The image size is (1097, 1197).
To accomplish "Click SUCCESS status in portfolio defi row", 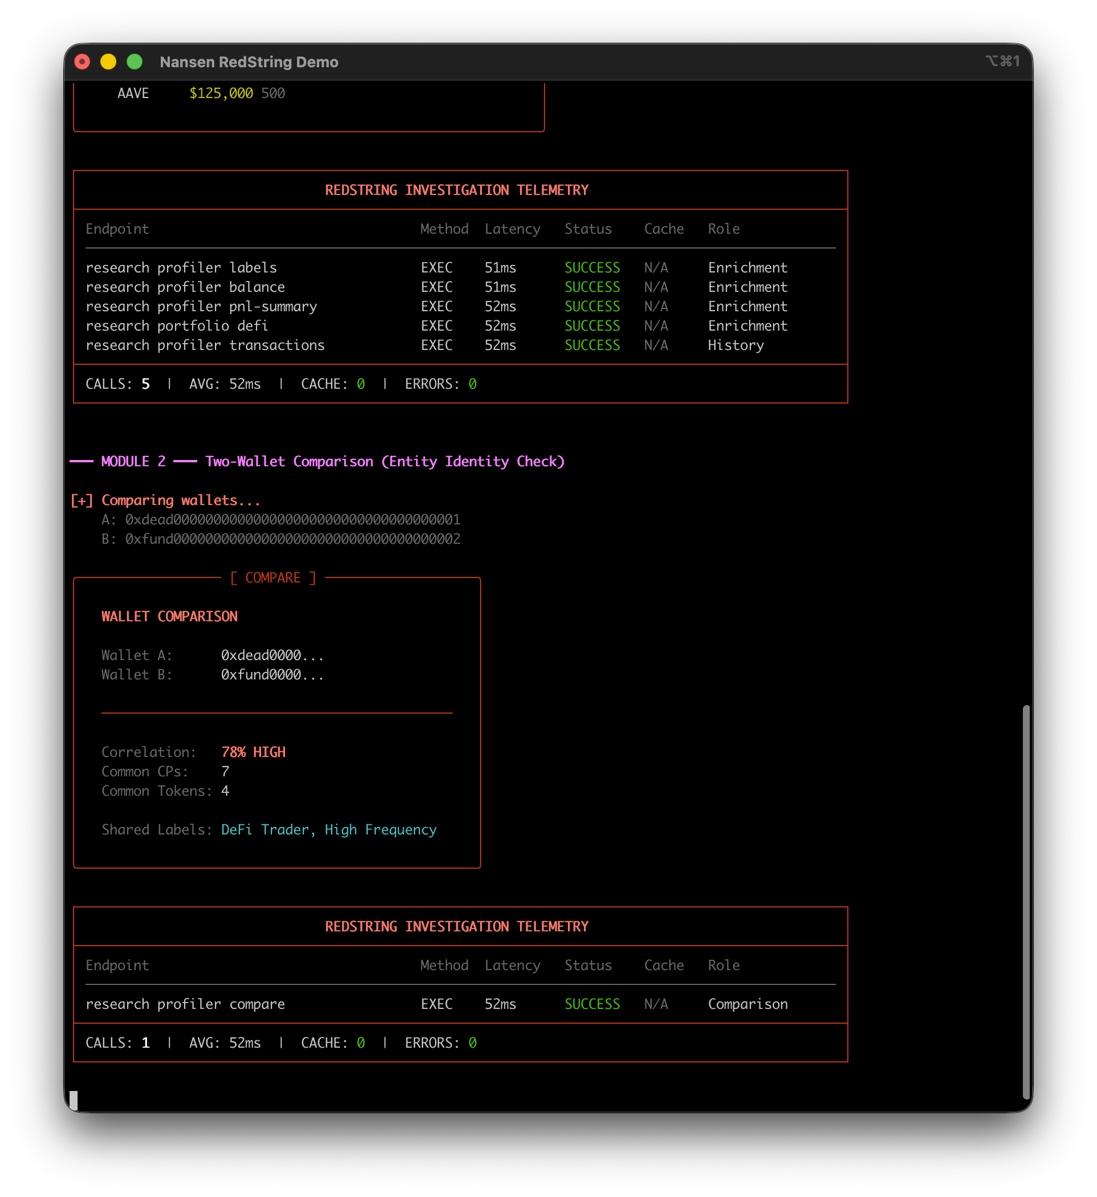I will click(x=592, y=326).
